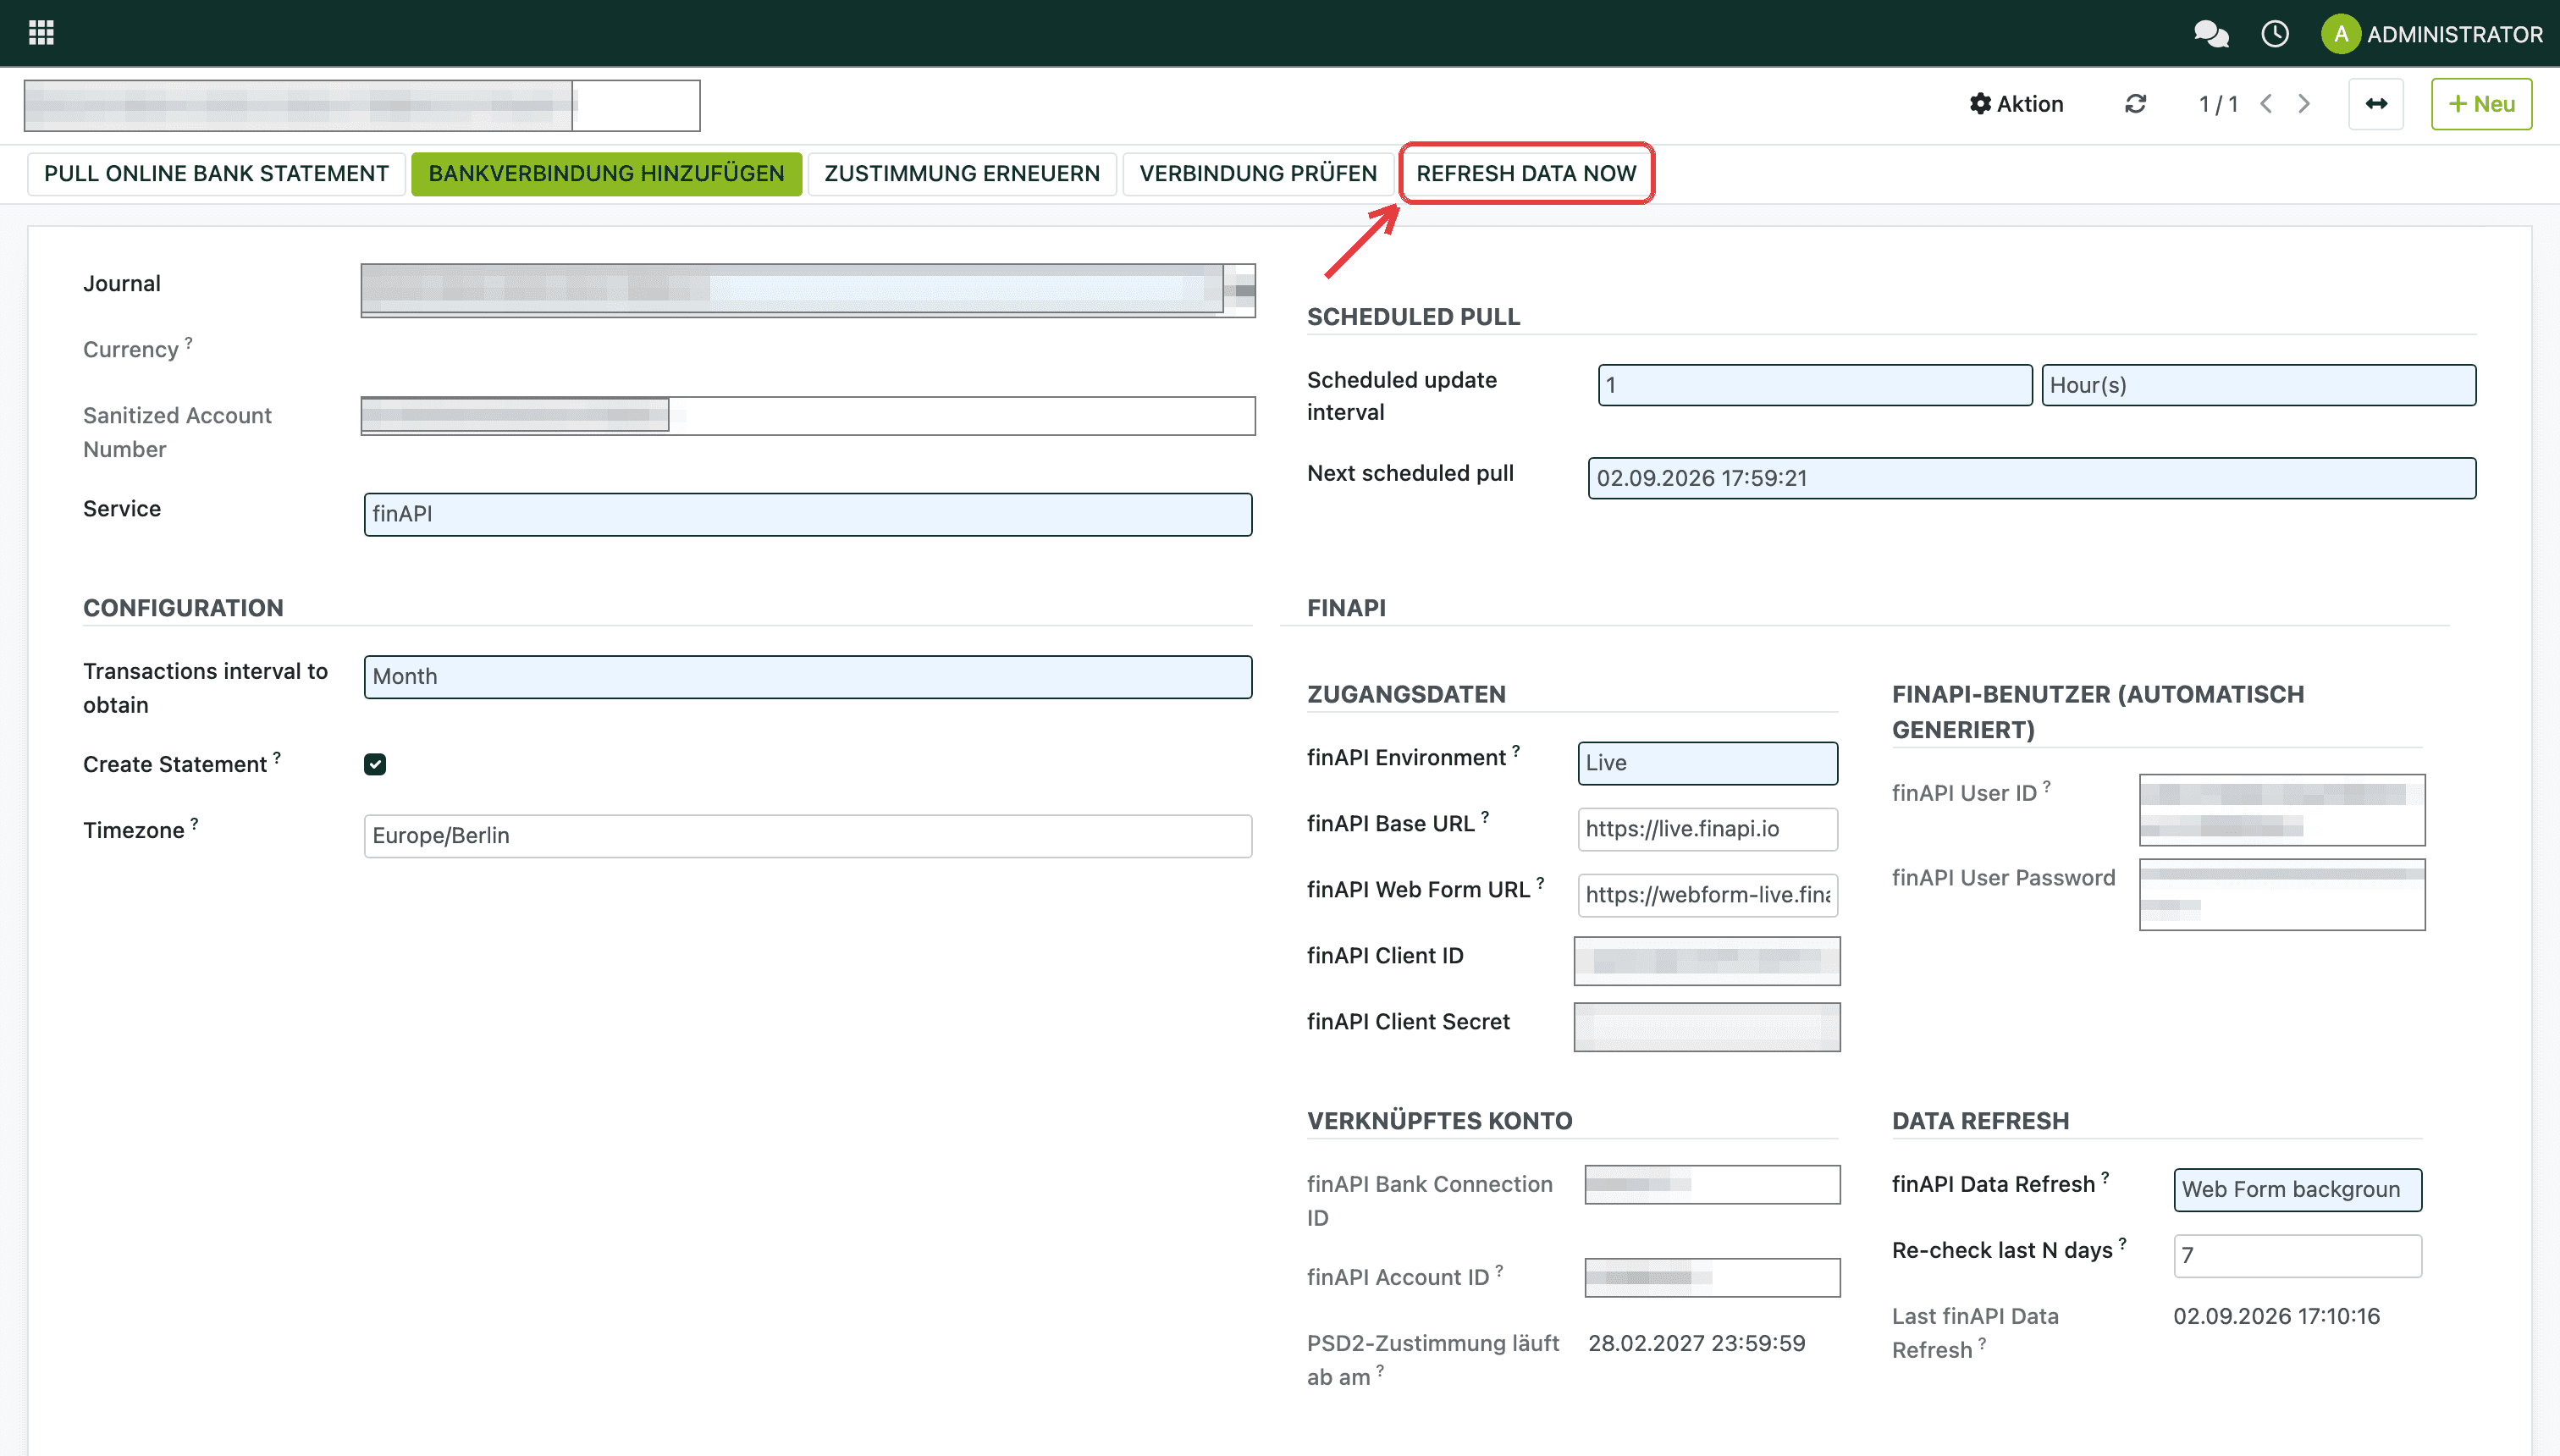The width and height of the screenshot is (2560, 1456).
Task: Click Bankverbindung hinzufügen button
Action: 606,174
